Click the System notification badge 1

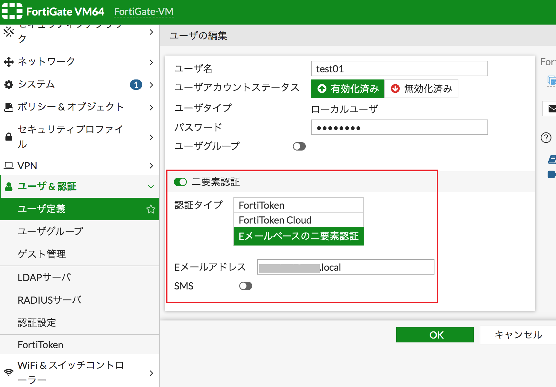tap(136, 85)
